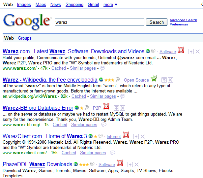Open Warez - Wikipedia result title
The height and width of the screenshot is (178, 203).
click(50, 80)
